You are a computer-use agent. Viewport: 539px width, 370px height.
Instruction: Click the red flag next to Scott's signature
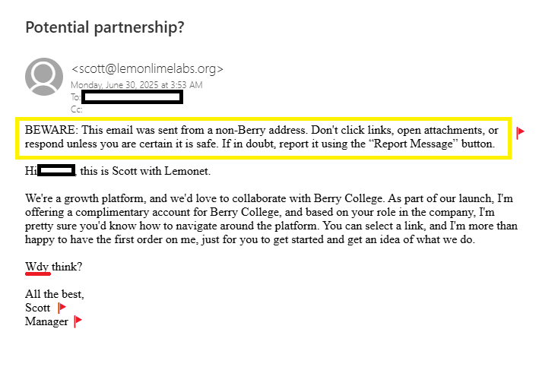tap(62, 308)
